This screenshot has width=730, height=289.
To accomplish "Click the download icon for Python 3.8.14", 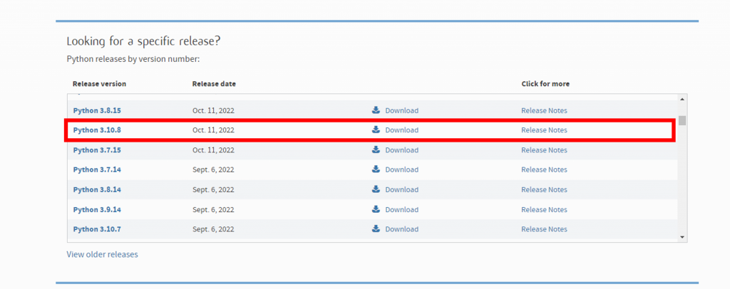I will coord(376,189).
